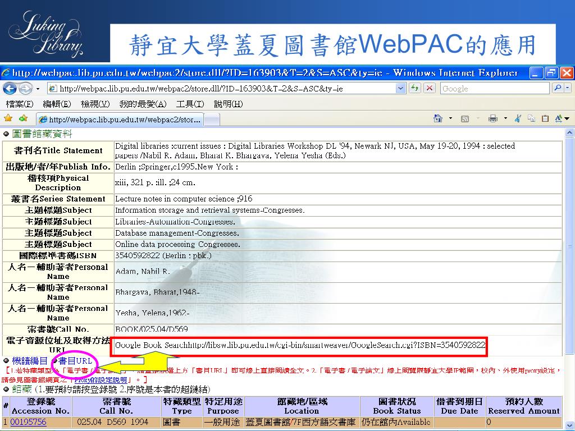Click location 蓋夏圖書館/7F西方語文書庫 cell
The image size is (575, 431).
[302, 422]
